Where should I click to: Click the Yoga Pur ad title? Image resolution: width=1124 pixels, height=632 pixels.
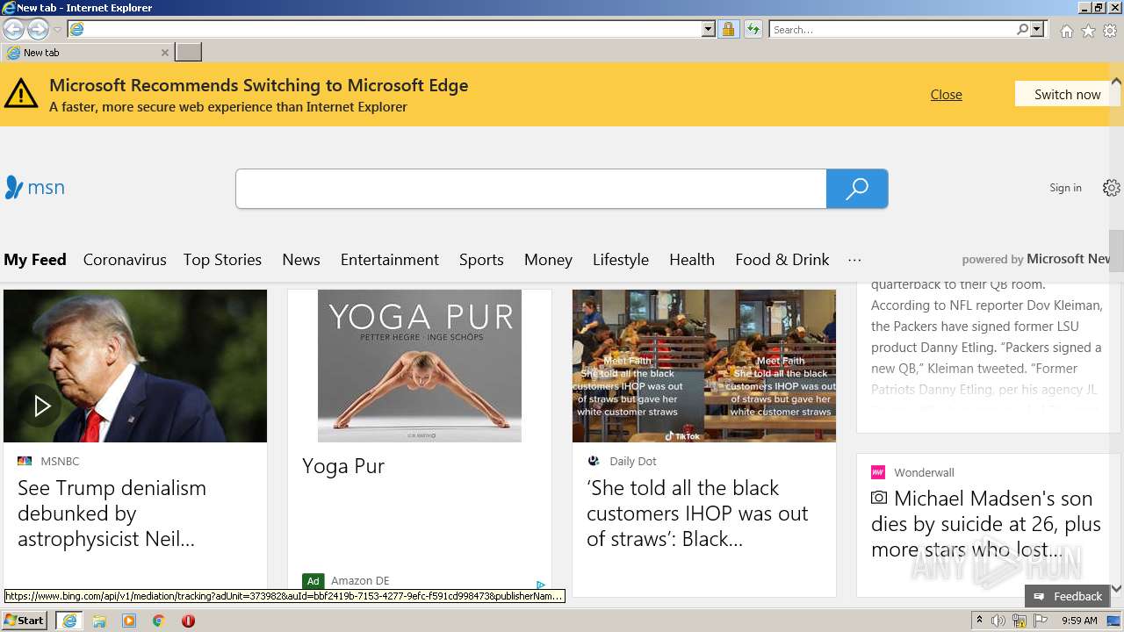pos(343,466)
